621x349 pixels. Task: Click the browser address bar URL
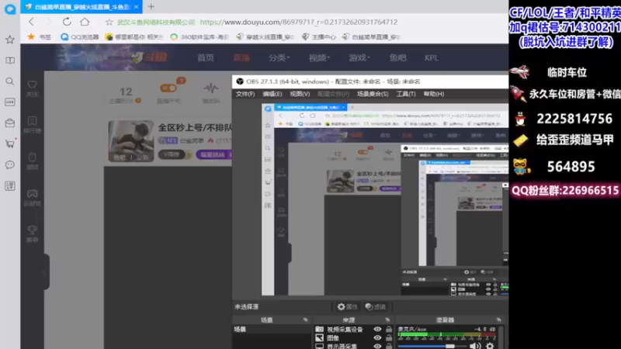coord(299,22)
